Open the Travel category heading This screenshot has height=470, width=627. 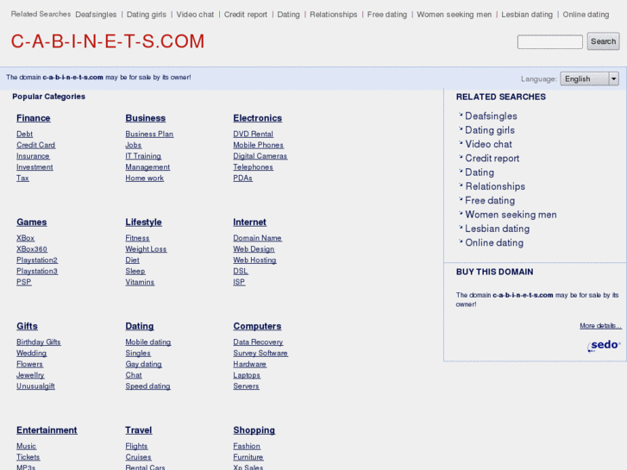[138, 430]
